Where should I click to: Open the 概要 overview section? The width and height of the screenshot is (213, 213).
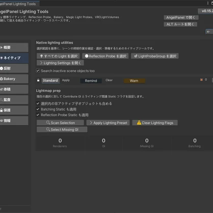click(x=14, y=47)
